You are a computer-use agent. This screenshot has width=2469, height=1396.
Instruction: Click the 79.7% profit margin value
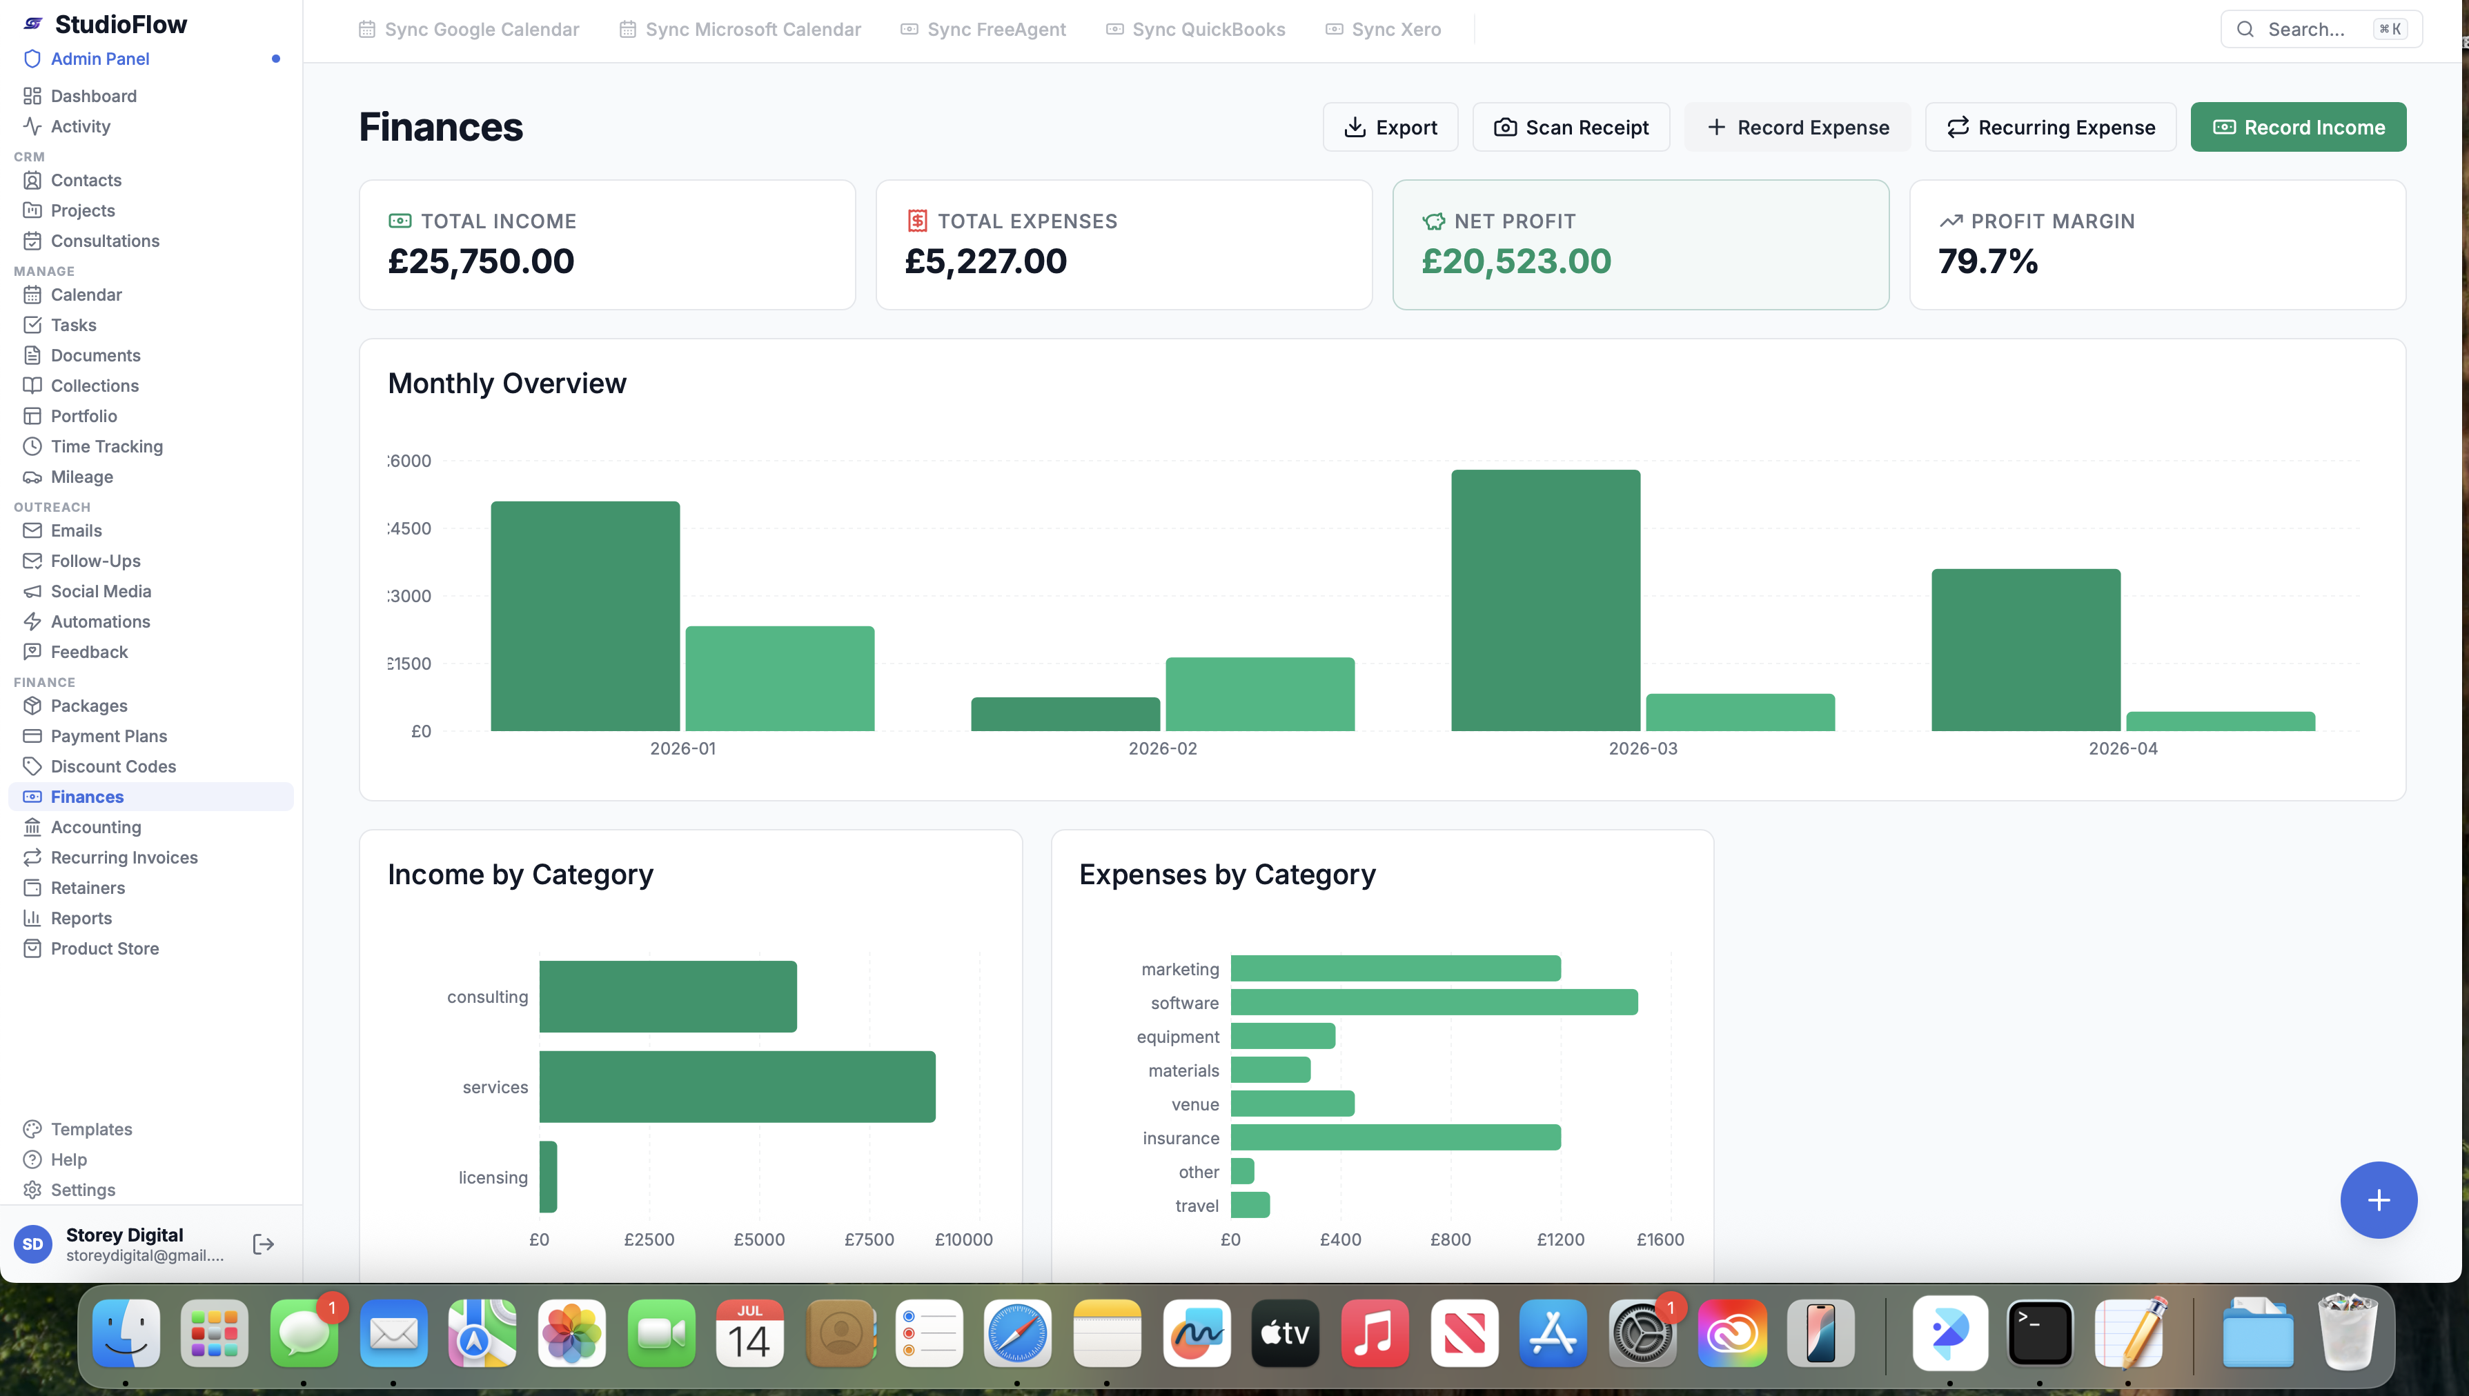[x=1987, y=261]
